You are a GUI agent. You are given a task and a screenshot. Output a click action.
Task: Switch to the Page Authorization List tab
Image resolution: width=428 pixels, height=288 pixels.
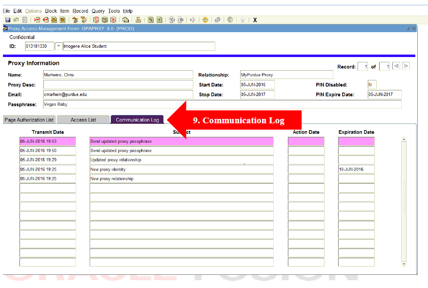tap(29, 120)
